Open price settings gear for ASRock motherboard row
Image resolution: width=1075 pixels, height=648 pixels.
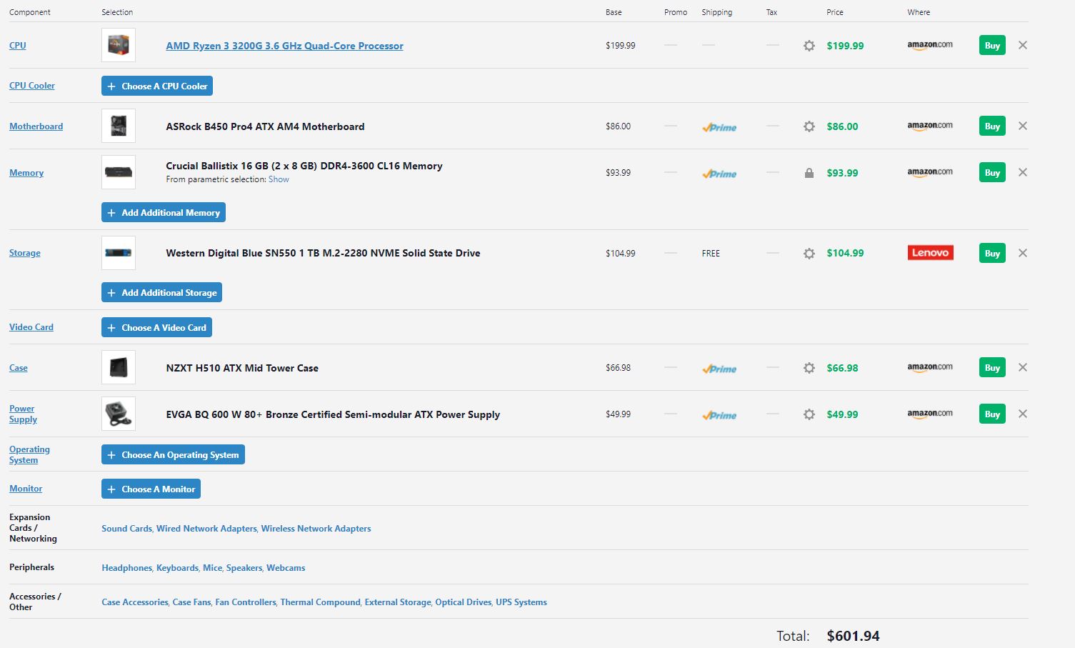(809, 126)
